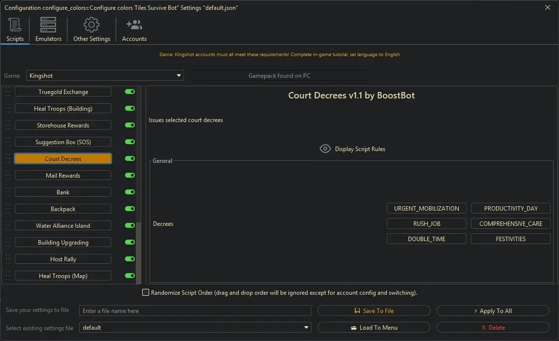Click the Accounts add-people icon
Screen dimensions: 559x341
coord(134,24)
